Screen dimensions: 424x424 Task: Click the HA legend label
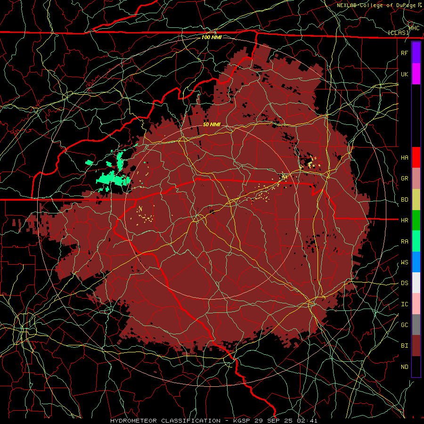click(x=405, y=157)
